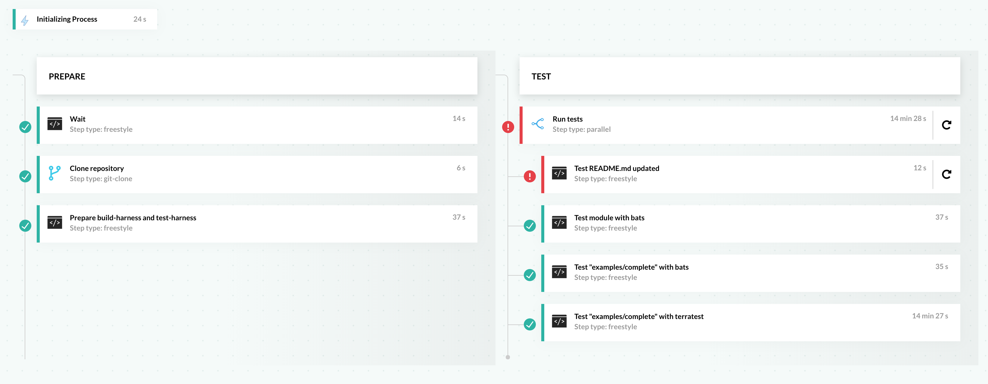Click retry icon for Test README.md updated
This screenshot has width=988, height=384.
946,174
